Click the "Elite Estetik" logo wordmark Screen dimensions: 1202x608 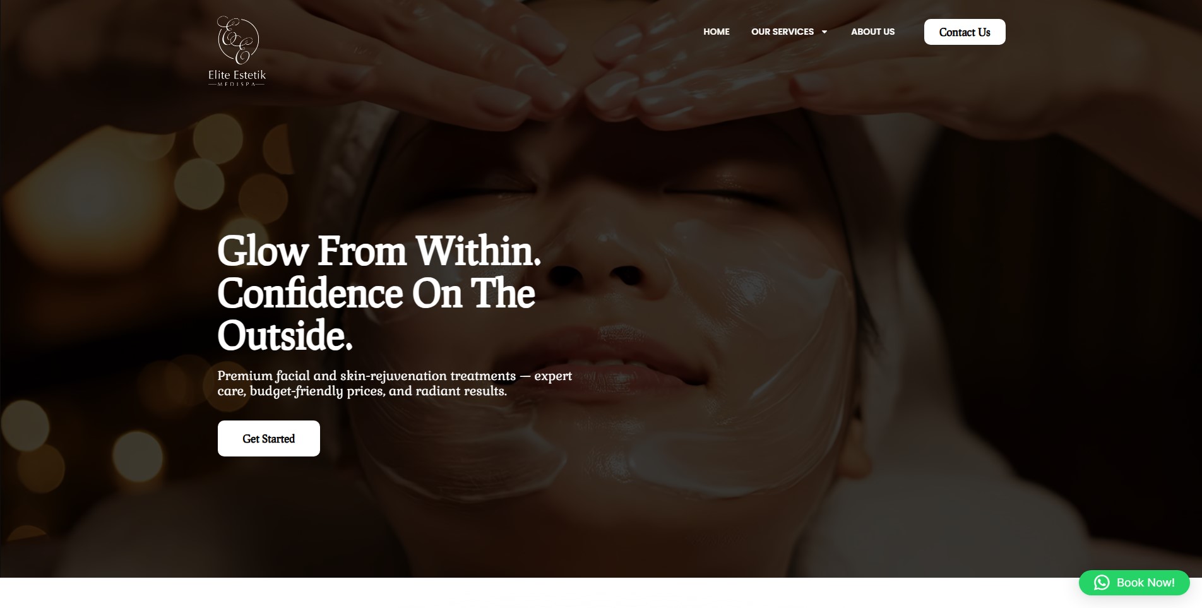[x=237, y=75]
